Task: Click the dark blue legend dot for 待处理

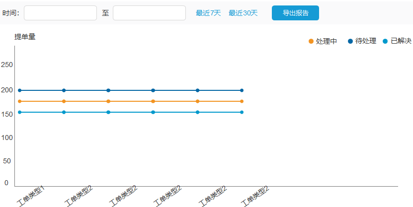Action: [350, 41]
